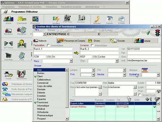Enable the Ancien Fouchi checkbox
162x122 pixels.
coord(140,95)
